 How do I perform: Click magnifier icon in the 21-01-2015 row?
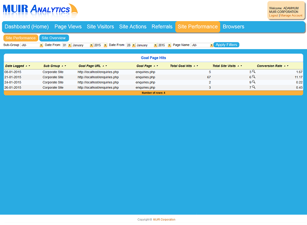tap(254, 77)
